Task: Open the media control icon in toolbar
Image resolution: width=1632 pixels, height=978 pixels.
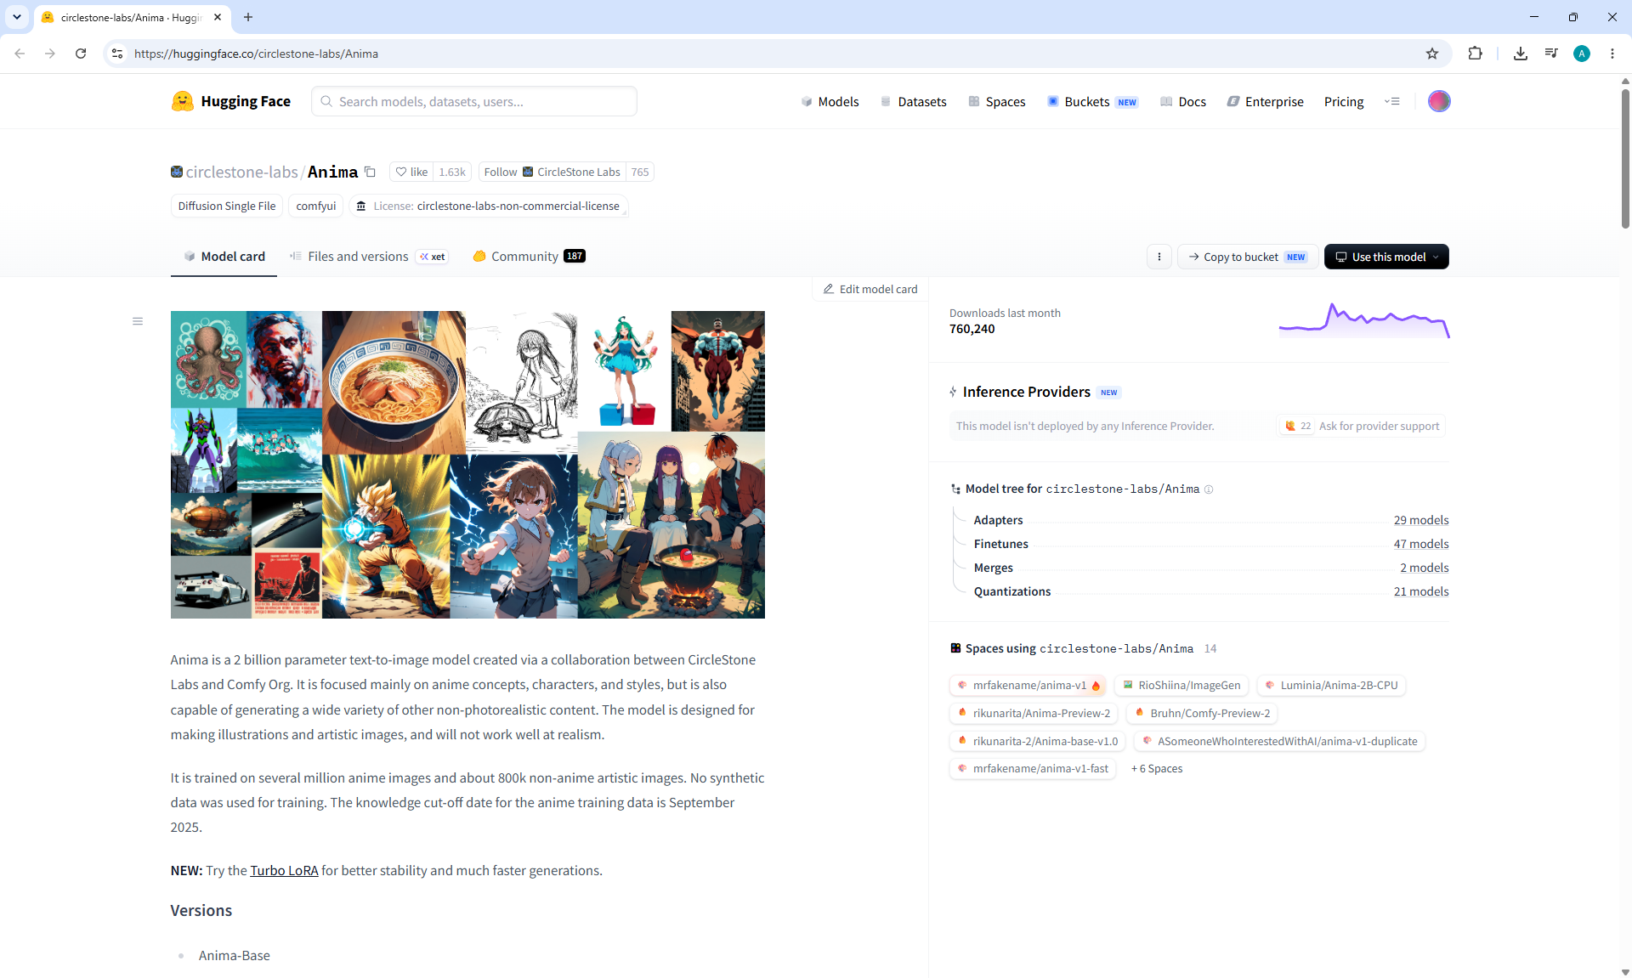Action: tap(1551, 54)
